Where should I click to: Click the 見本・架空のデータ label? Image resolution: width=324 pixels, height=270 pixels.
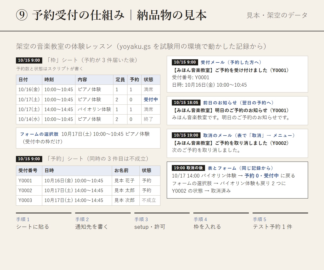[277, 15]
